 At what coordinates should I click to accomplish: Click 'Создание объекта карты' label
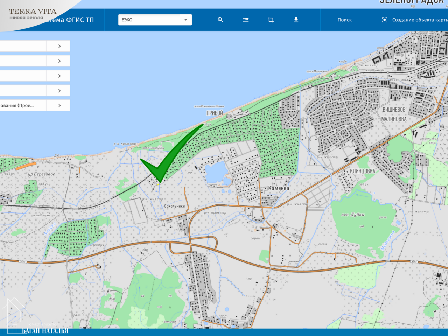[420, 20]
